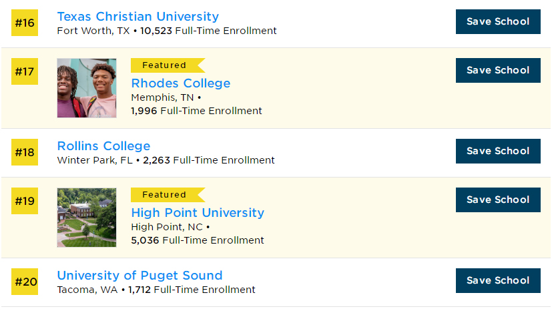Screen dimensions: 552x311
Task: Save Rhodes College to your list
Action: coord(498,70)
